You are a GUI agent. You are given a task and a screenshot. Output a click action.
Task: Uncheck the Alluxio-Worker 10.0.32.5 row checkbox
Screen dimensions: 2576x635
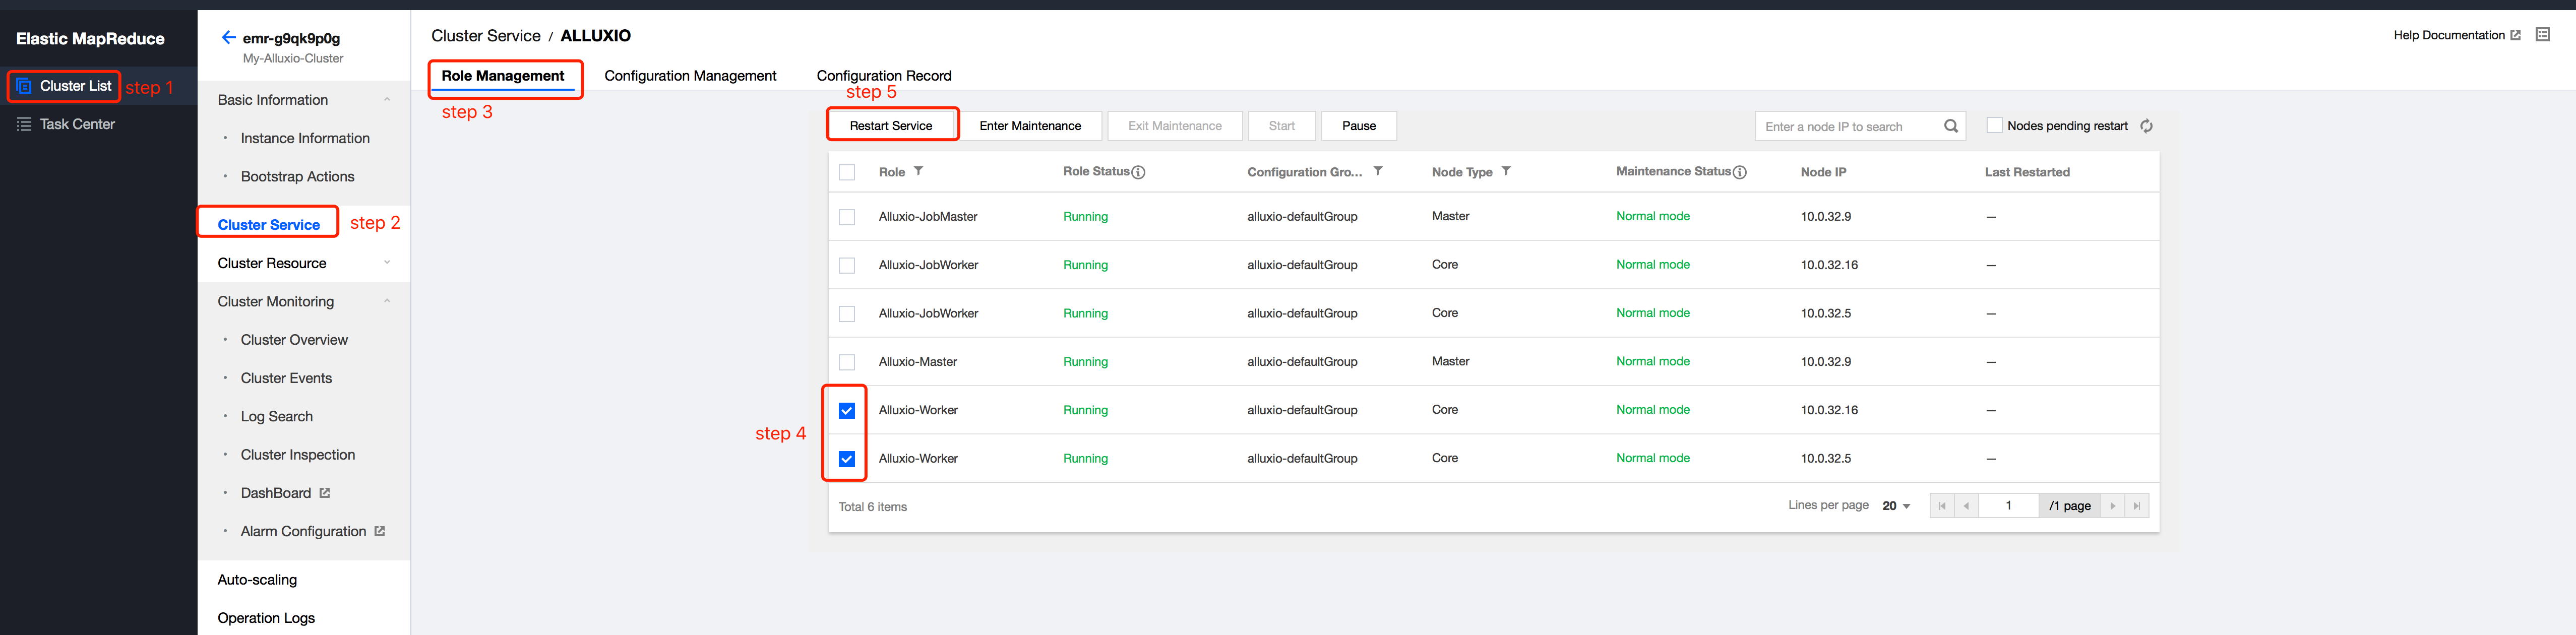(847, 459)
